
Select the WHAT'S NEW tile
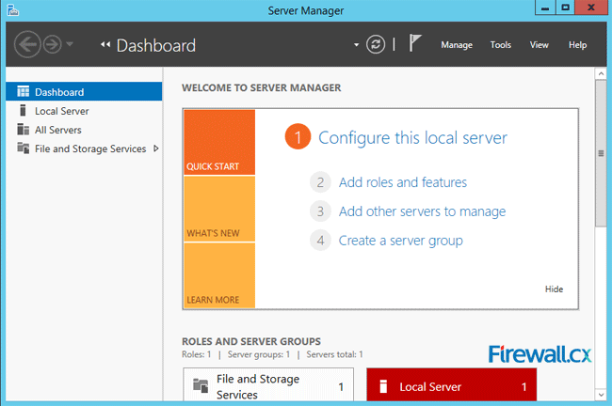click(219, 209)
